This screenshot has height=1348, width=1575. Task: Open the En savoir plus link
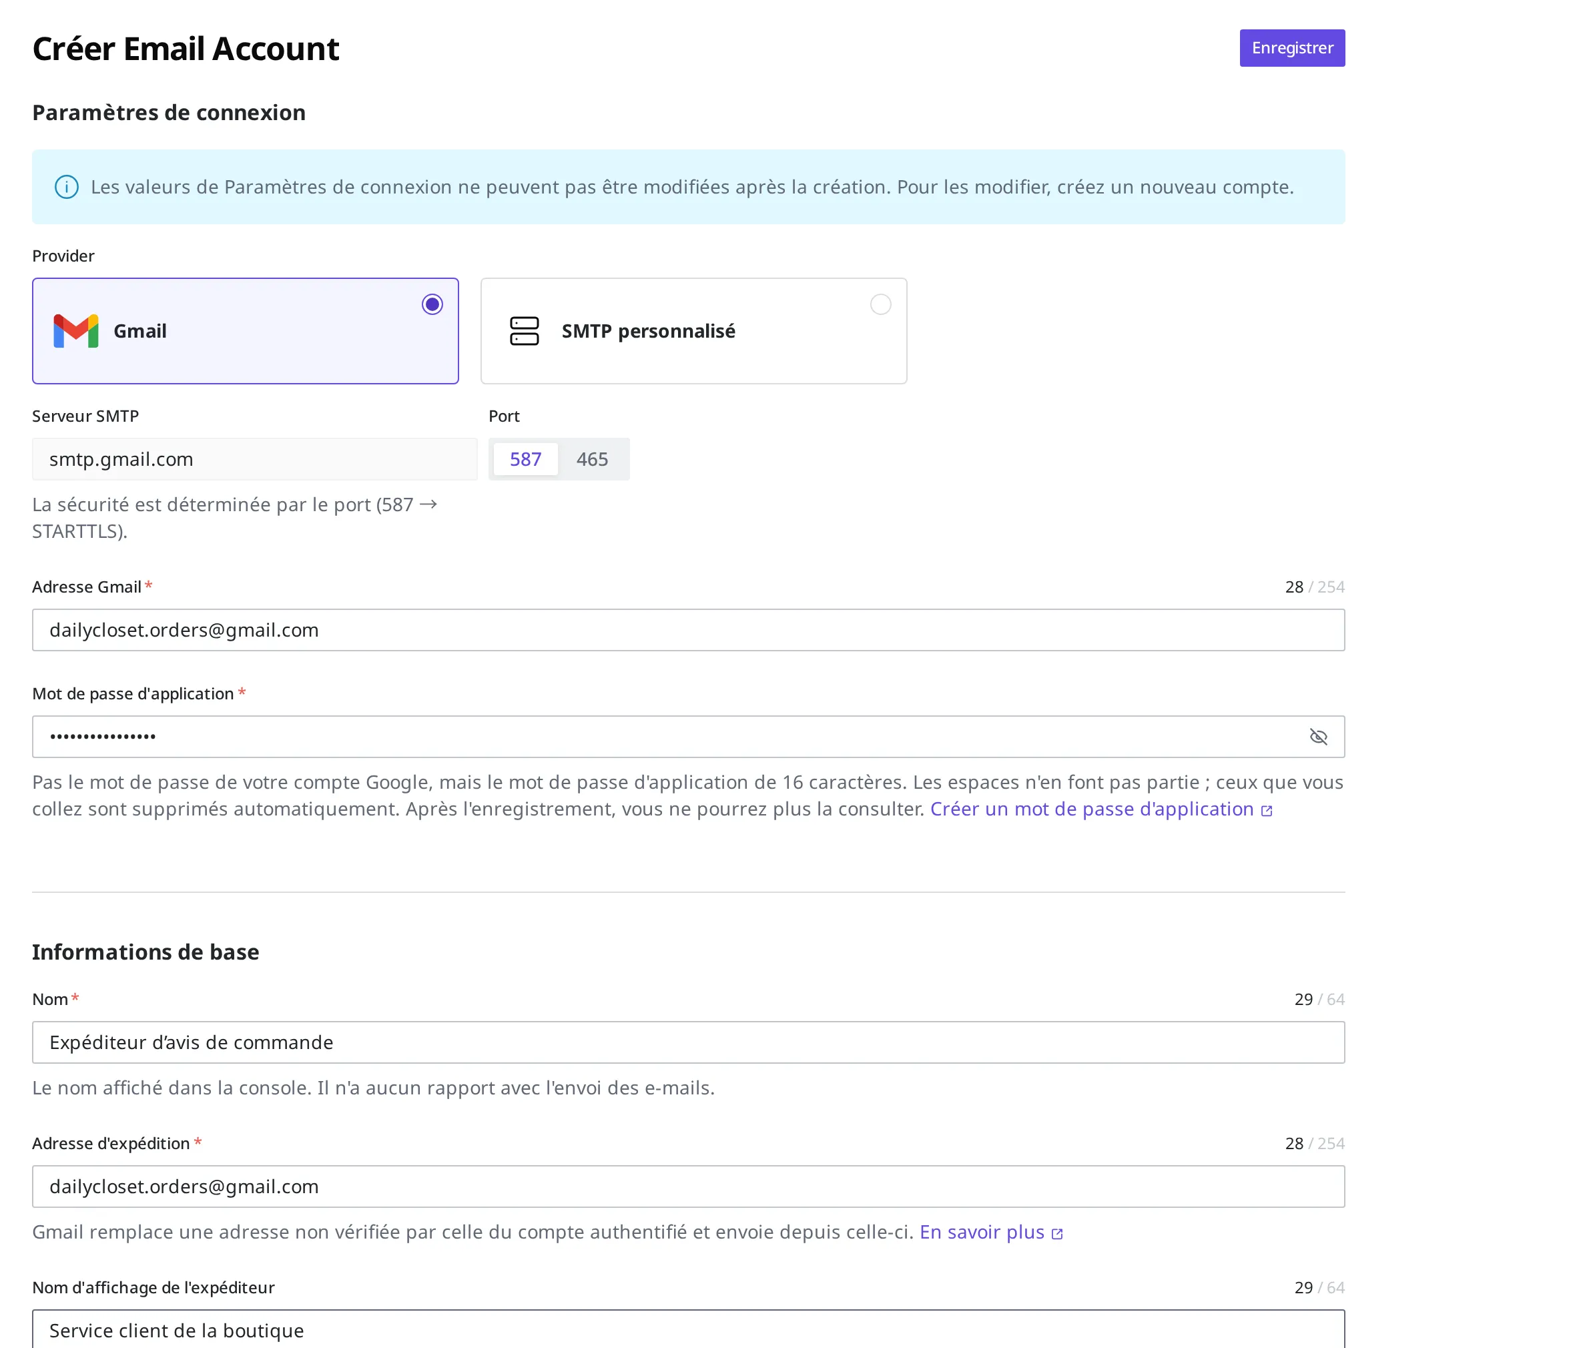point(981,1232)
